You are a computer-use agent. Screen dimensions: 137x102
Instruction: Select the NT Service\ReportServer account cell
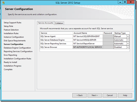88,44
